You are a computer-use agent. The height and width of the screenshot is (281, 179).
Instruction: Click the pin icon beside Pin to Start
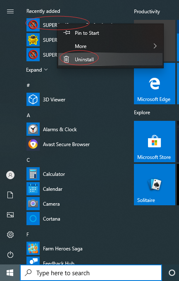(67, 33)
